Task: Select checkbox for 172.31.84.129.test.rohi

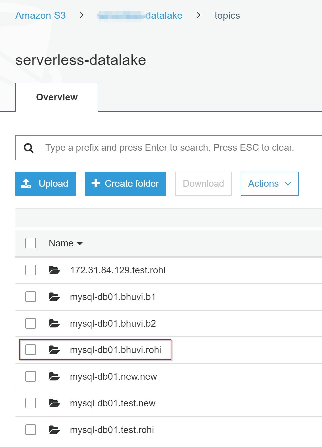Action: [x=31, y=270]
